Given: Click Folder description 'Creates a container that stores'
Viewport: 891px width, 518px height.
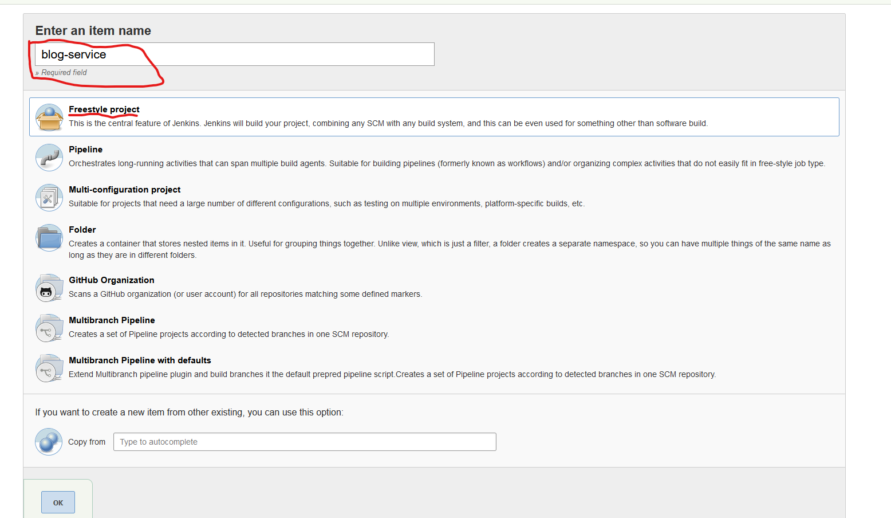Looking at the screenshot, I should pos(450,249).
